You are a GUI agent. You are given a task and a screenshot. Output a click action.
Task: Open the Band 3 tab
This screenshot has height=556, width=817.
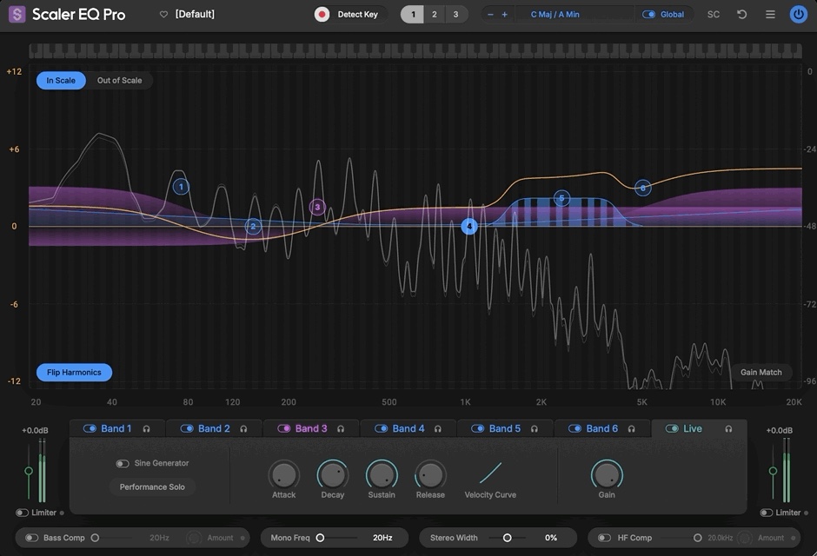click(x=311, y=428)
